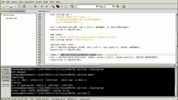Close the current file via toolbar X icon
This screenshot has height=100, width=178.
point(35,6)
